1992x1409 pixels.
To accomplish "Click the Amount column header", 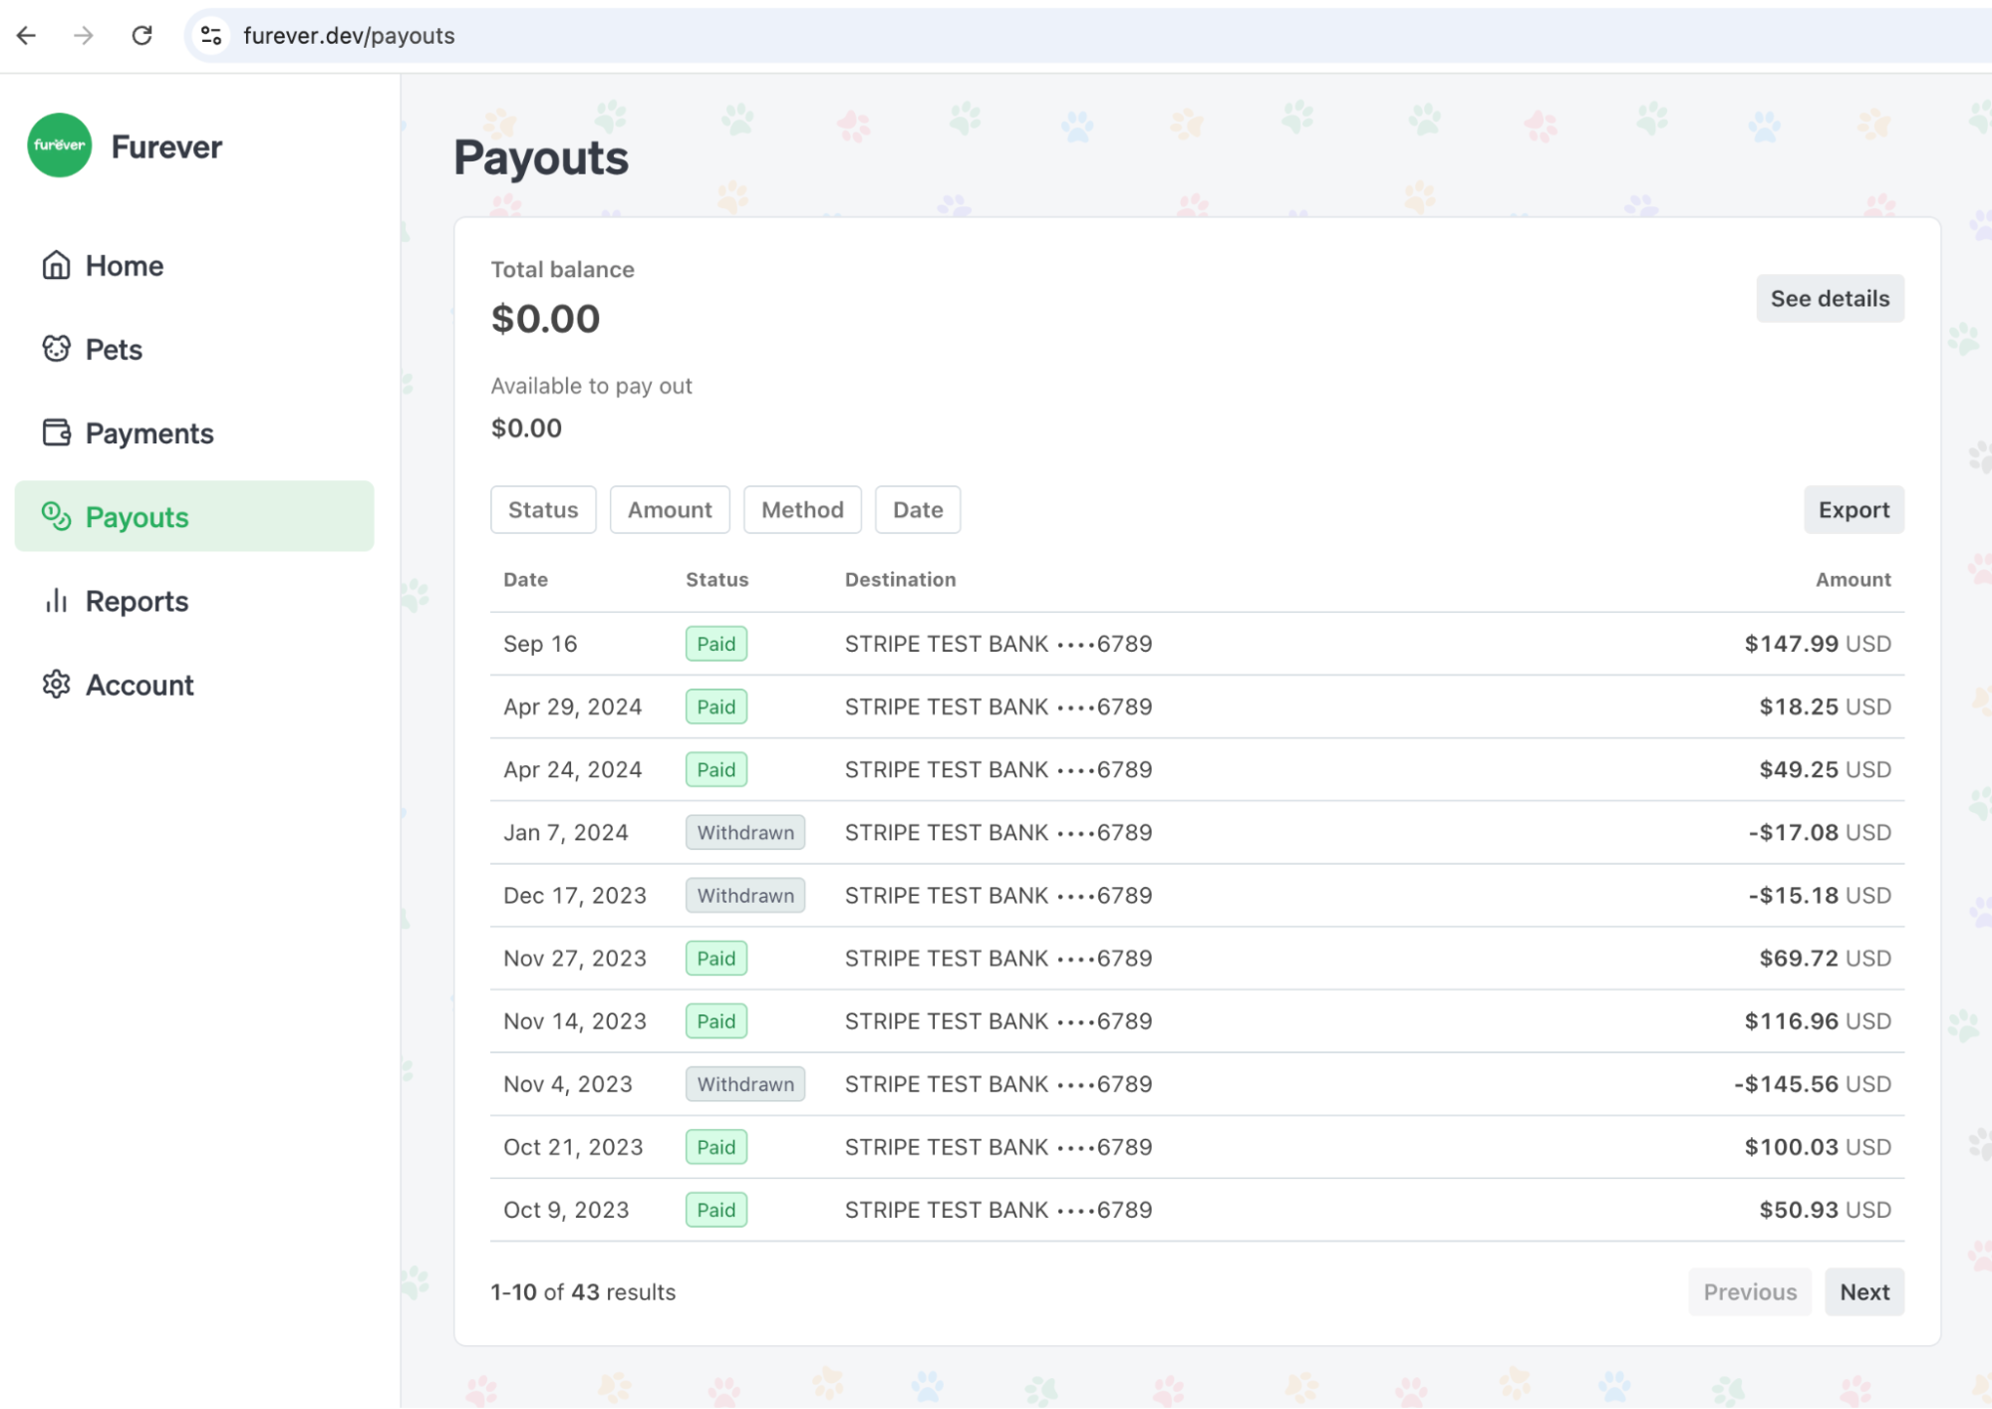I will point(1852,580).
